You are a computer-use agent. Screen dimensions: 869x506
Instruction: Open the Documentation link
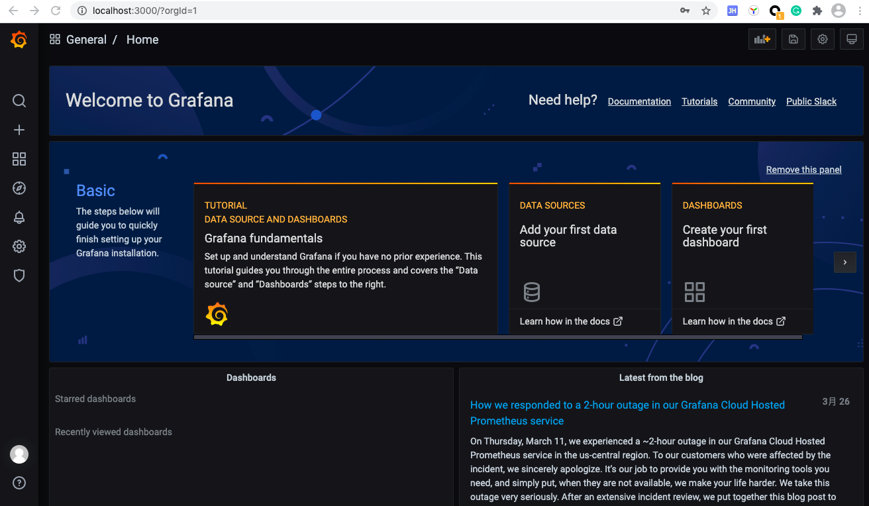tap(639, 101)
